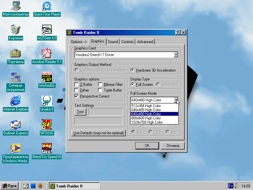
Task: Click the dialog's question mark help button
Action: (x=178, y=33)
